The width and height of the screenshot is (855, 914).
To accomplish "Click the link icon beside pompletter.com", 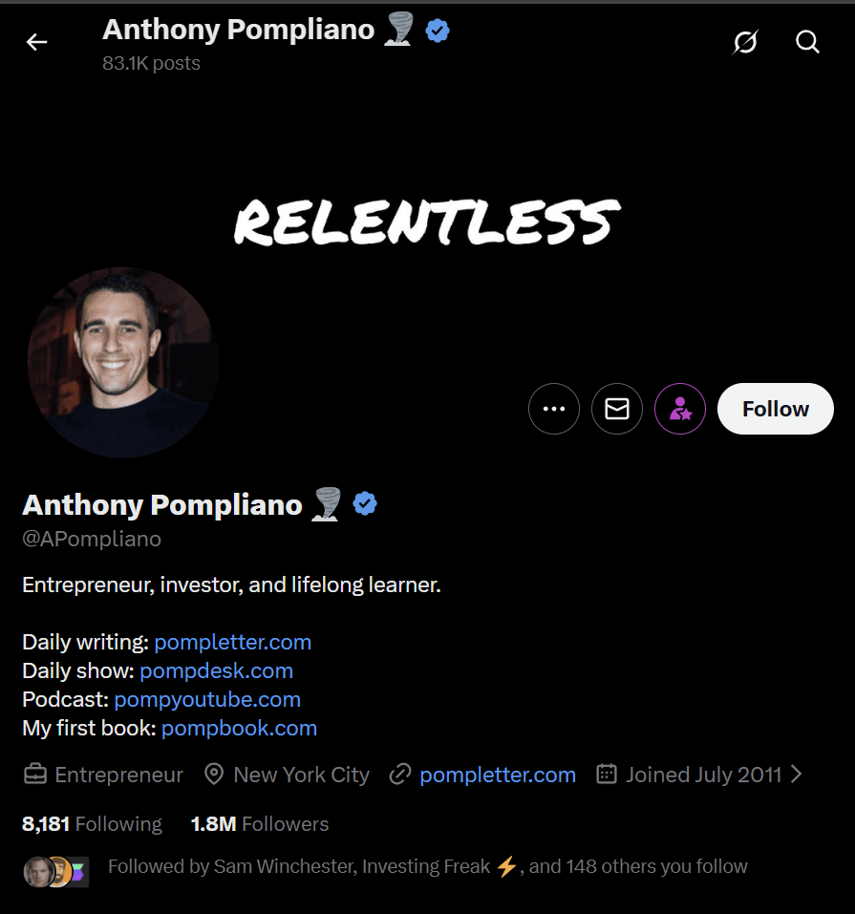I will coord(400,774).
